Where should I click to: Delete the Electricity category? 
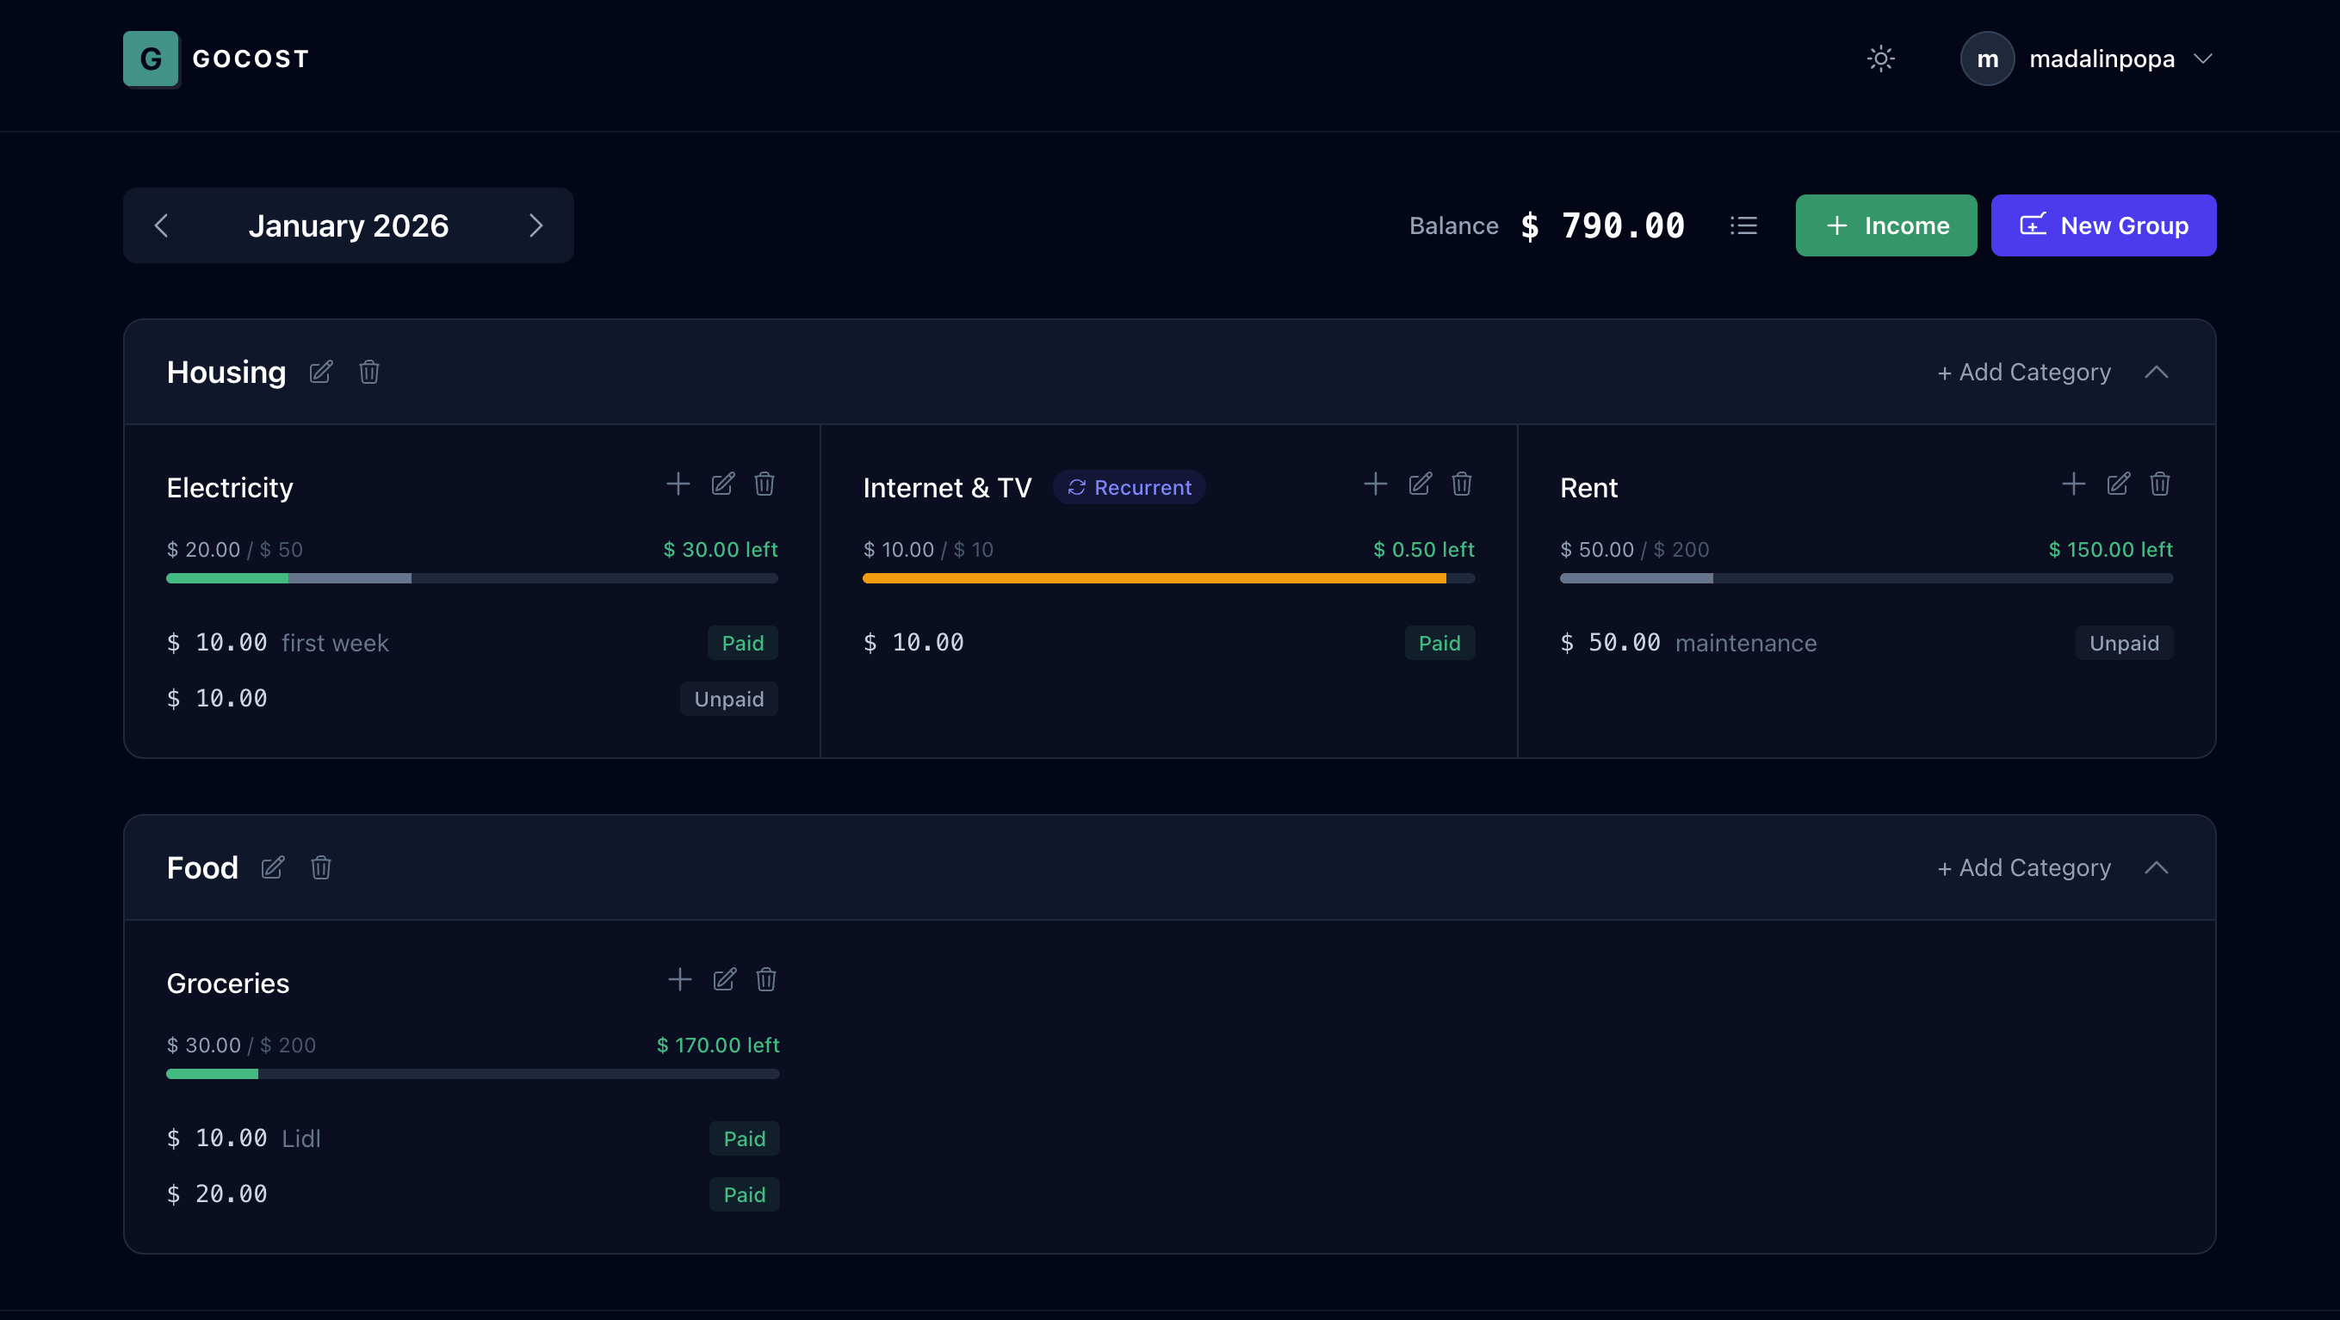[x=765, y=484]
